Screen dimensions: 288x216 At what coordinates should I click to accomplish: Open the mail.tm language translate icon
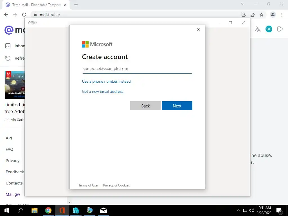pos(258,29)
